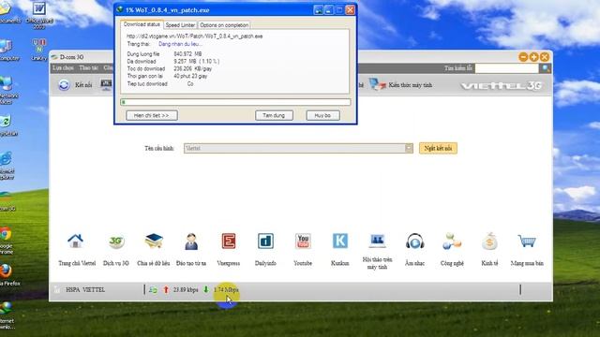Screen dimensions: 600x337
Task: Open Trang chủ Viettel home icon
Action: [x=75, y=242]
